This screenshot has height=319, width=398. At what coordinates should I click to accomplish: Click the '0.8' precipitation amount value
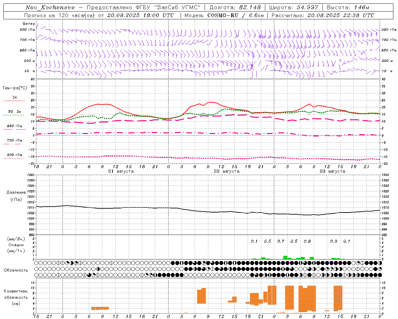click(x=307, y=241)
